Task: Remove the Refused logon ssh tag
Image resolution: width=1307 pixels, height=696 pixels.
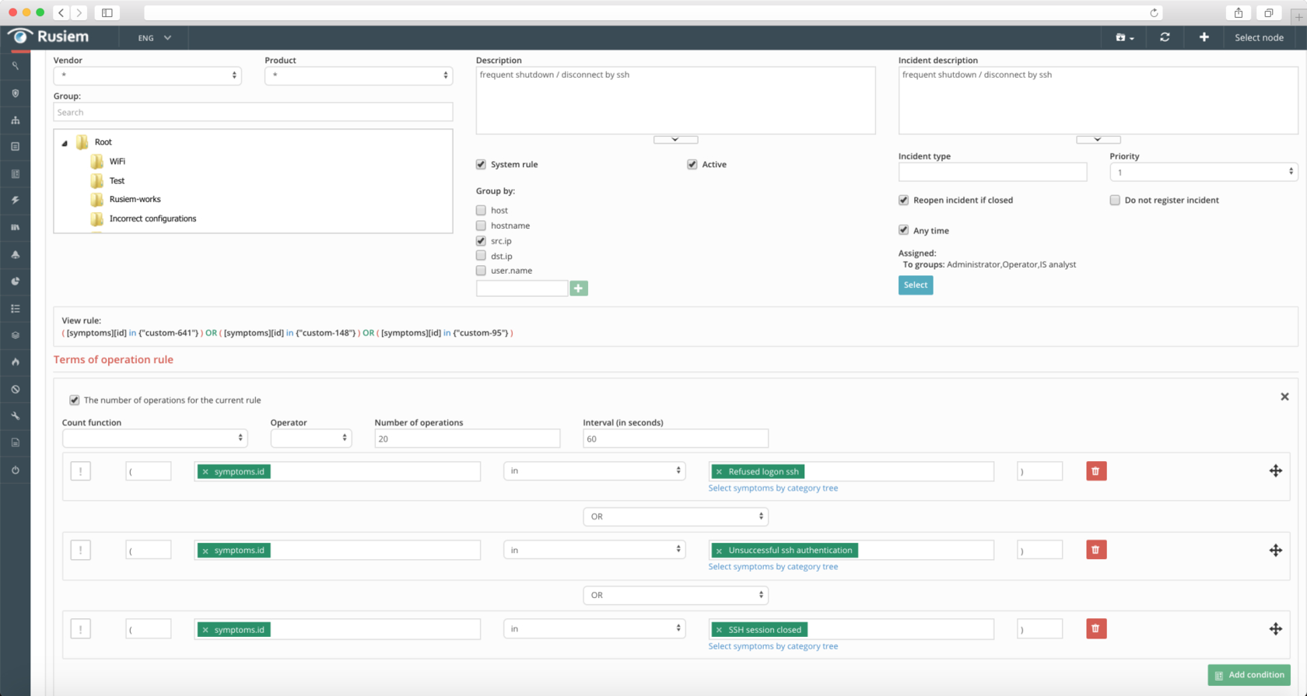Action: (719, 471)
